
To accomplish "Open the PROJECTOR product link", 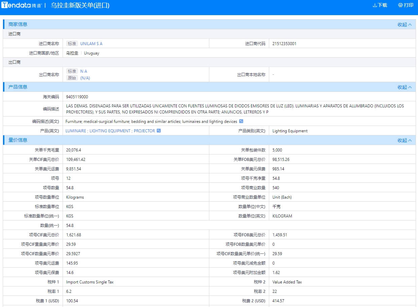I will (144, 131).
